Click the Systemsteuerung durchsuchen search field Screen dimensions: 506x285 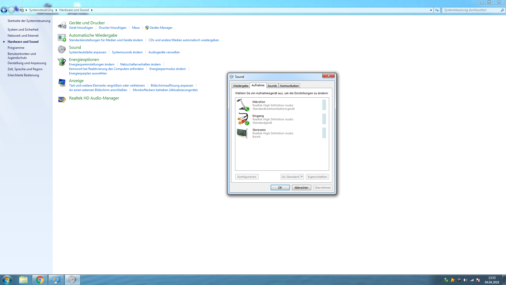coord(471,10)
